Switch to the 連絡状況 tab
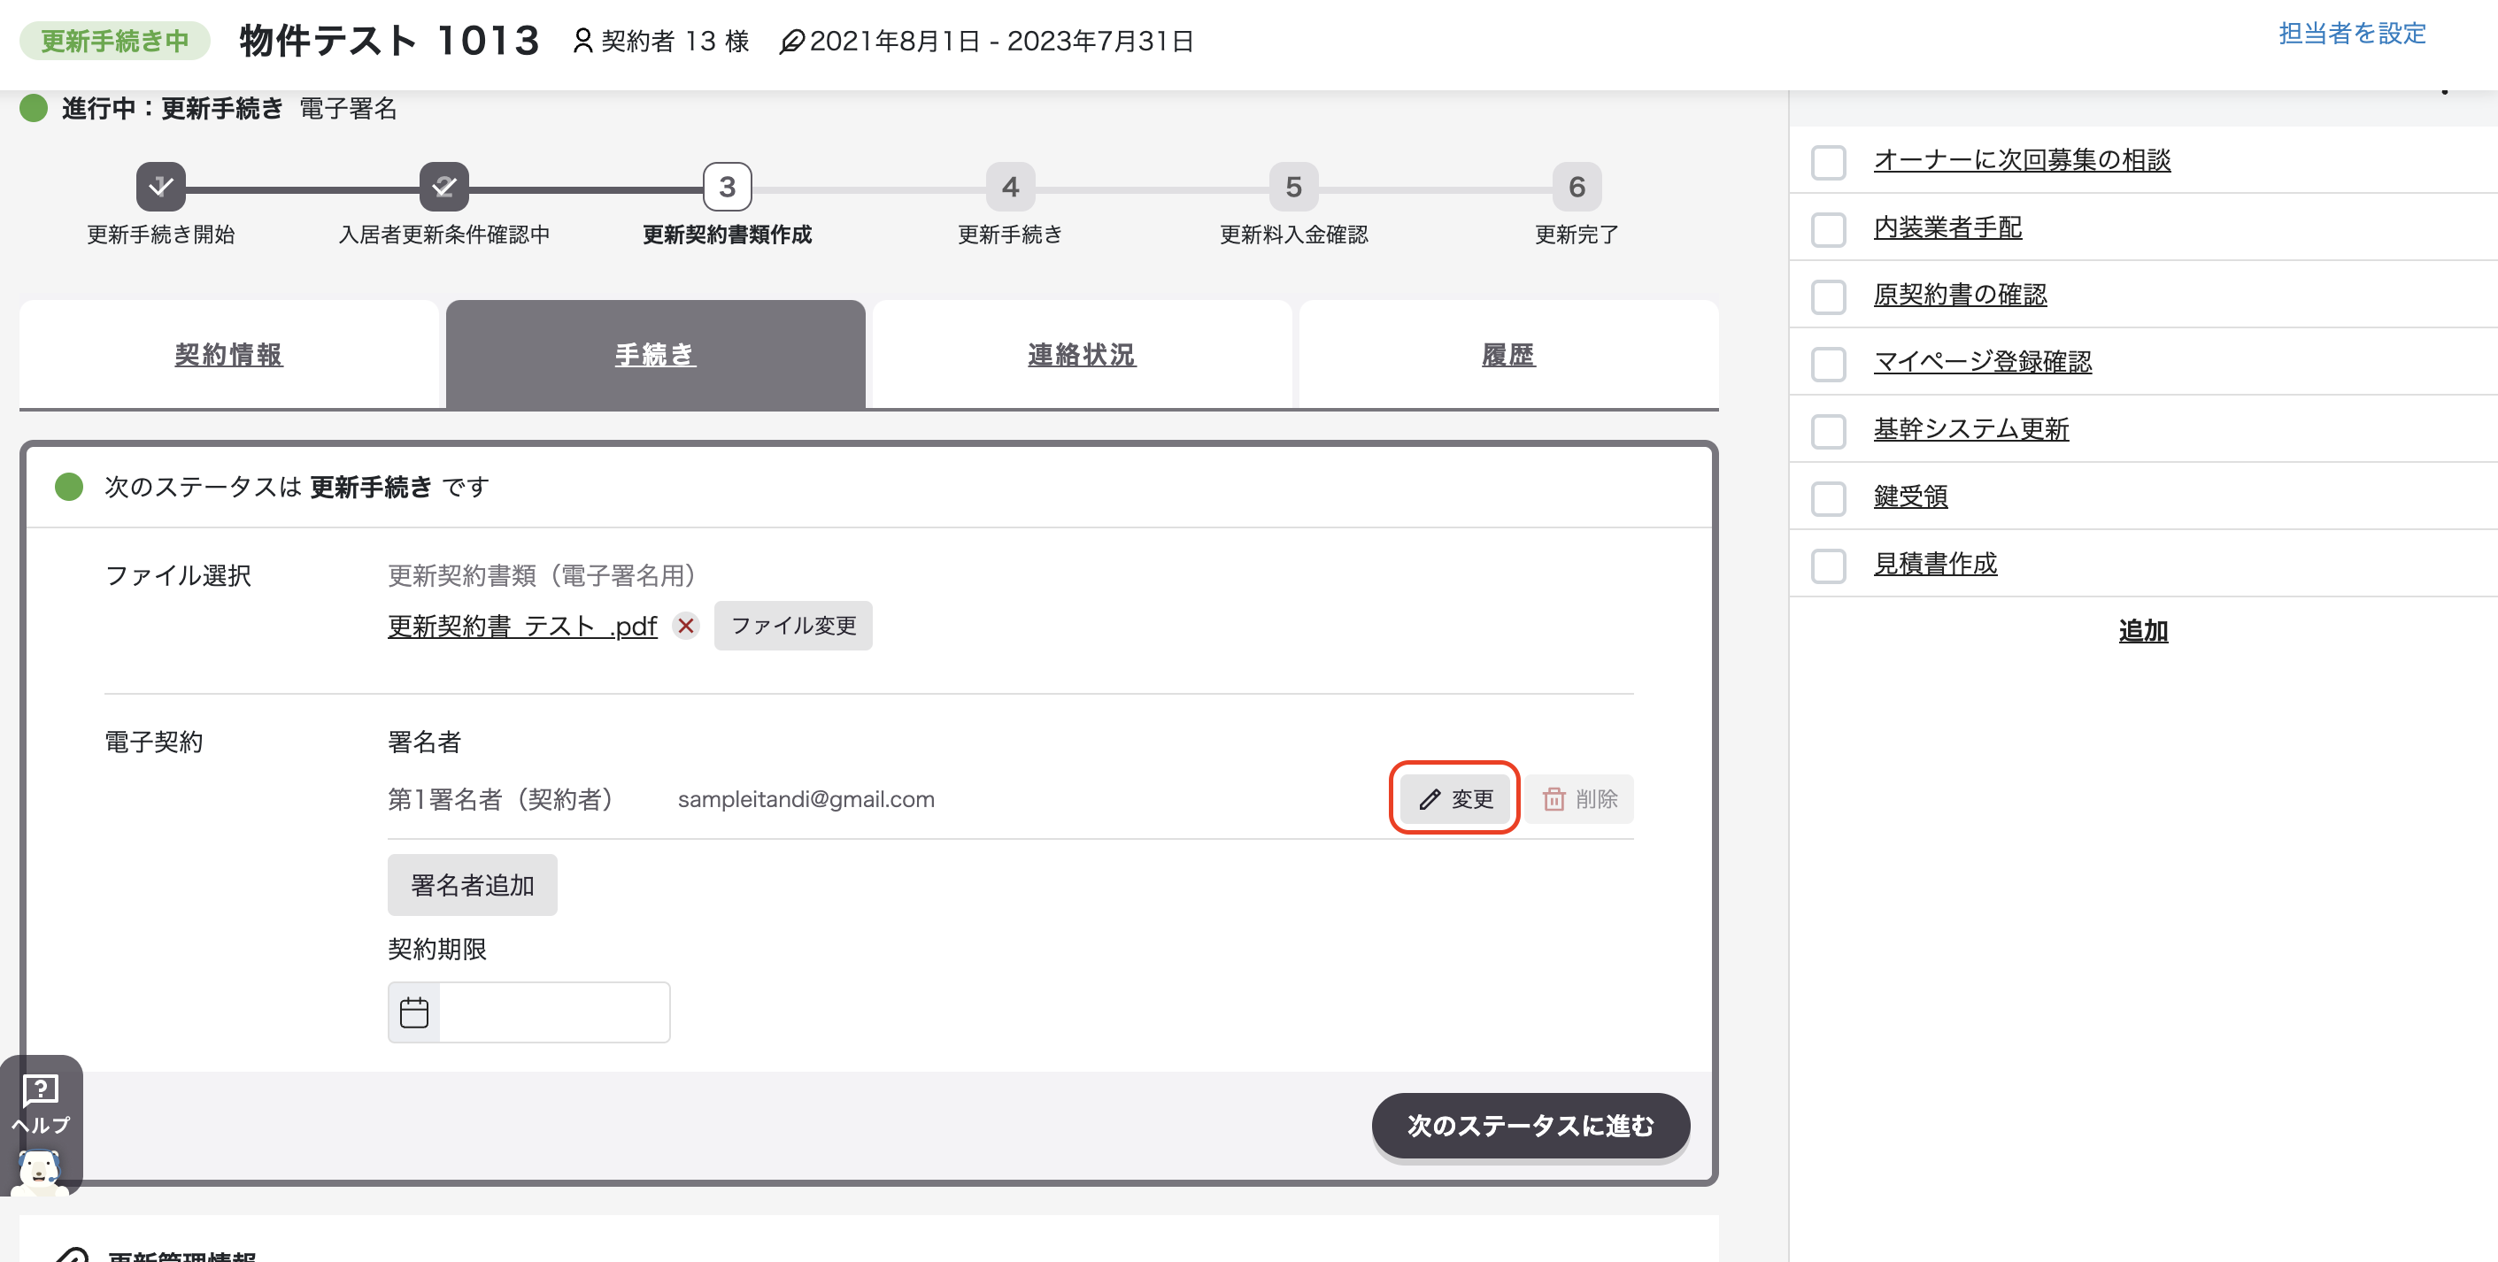Screen dimensions: 2498x1262 (1083, 355)
